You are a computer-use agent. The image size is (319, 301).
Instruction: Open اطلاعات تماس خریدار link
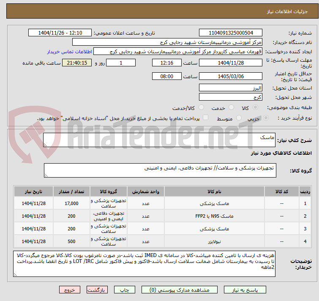(70, 52)
